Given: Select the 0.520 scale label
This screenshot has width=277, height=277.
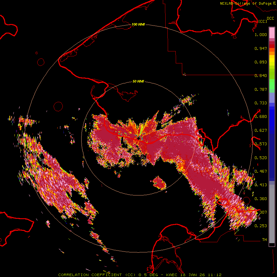Looking at the screenshot, I should [x=261, y=158].
